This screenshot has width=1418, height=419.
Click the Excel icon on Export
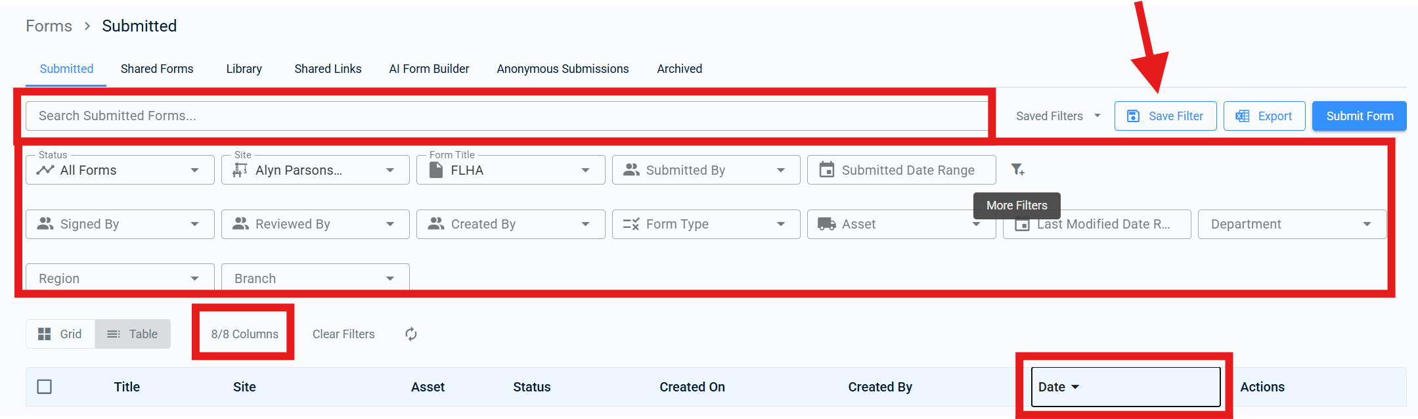point(1242,116)
